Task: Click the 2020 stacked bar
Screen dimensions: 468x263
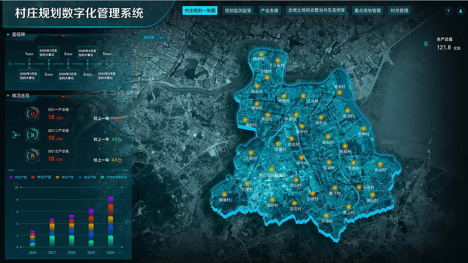Action: pyautogui.click(x=110, y=222)
